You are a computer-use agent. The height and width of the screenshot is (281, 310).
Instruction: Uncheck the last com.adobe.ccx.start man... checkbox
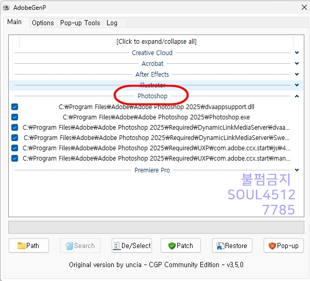click(x=15, y=159)
